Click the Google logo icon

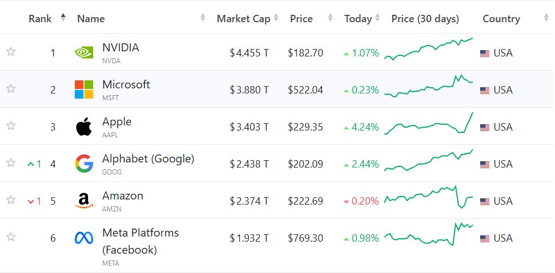coord(84,164)
